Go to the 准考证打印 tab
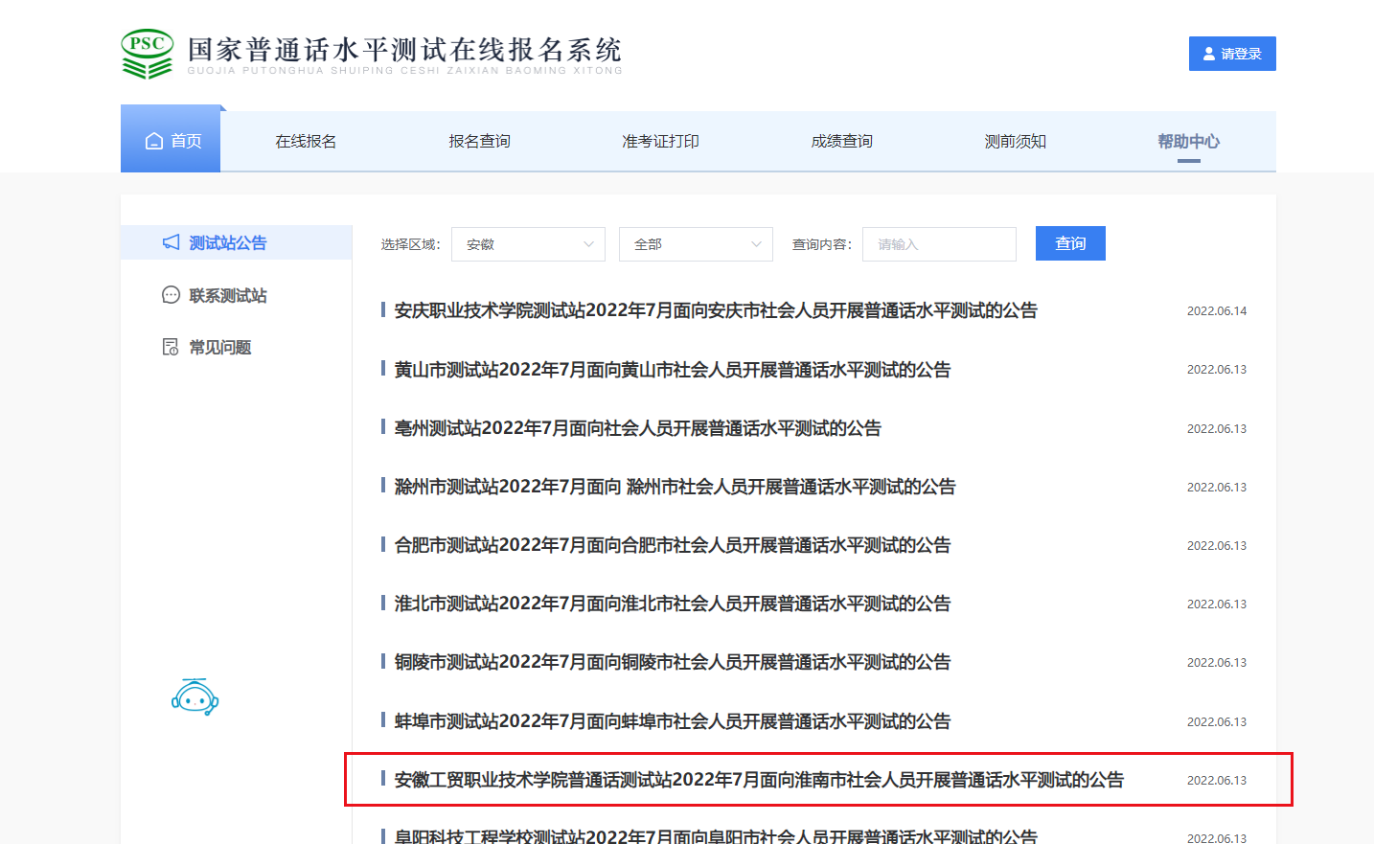The height and width of the screenshot is (844, 1374). 660,142
